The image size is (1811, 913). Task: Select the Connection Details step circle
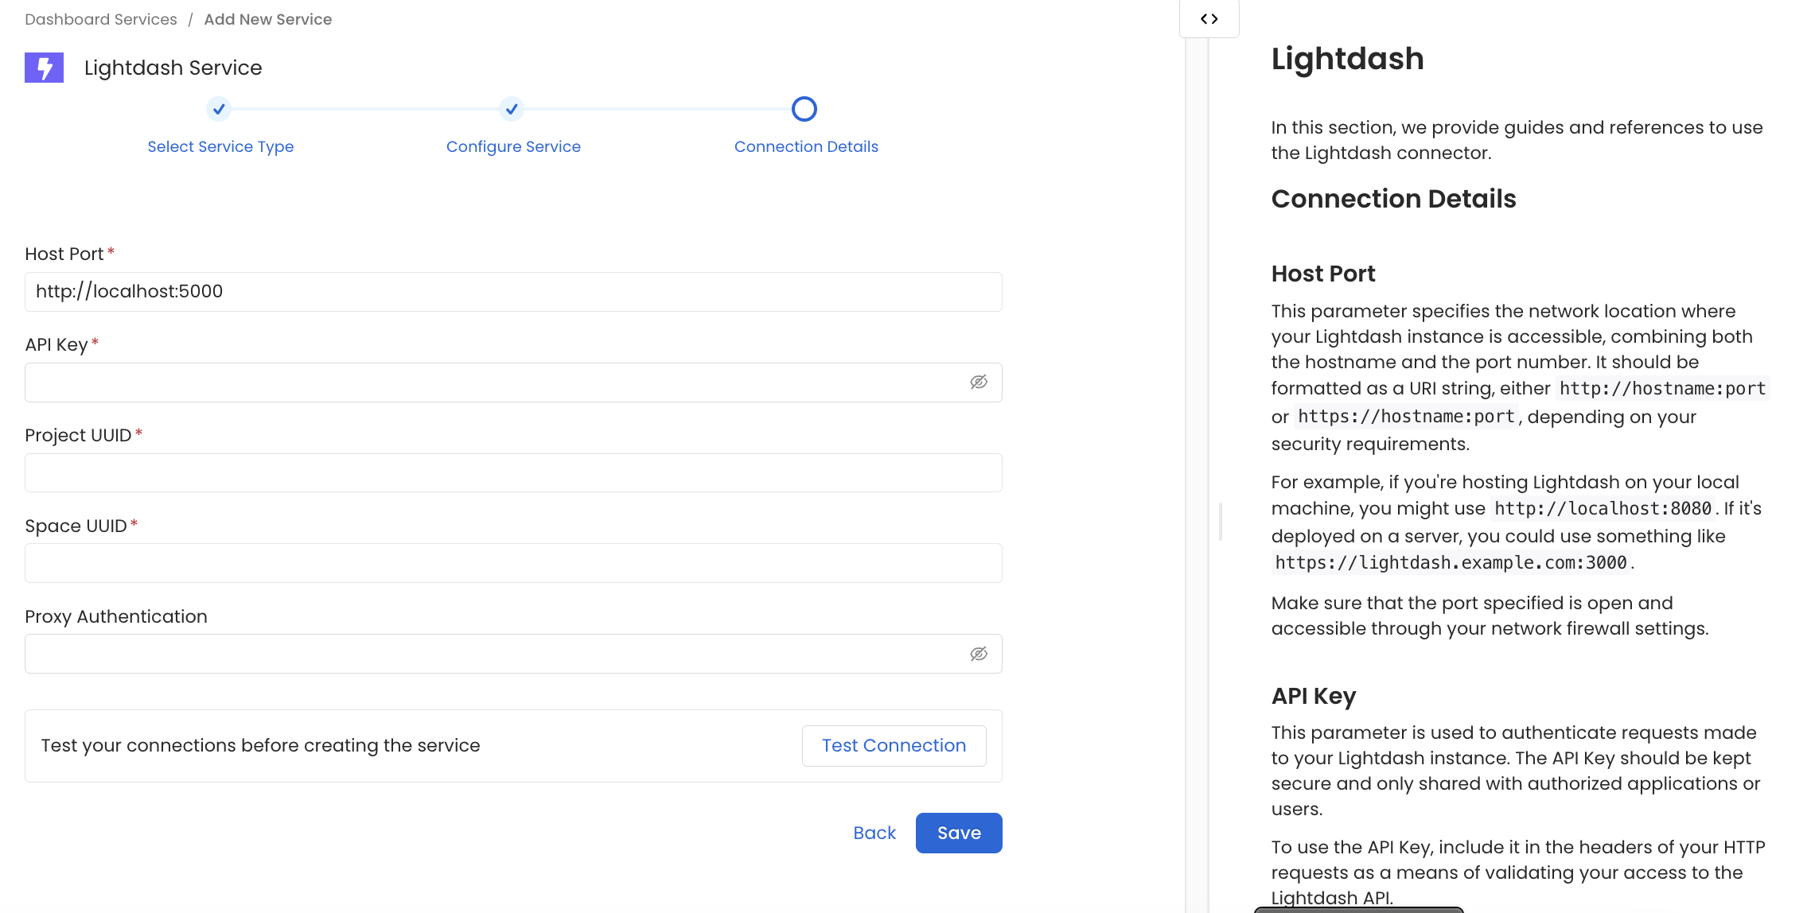coord(804,108)
